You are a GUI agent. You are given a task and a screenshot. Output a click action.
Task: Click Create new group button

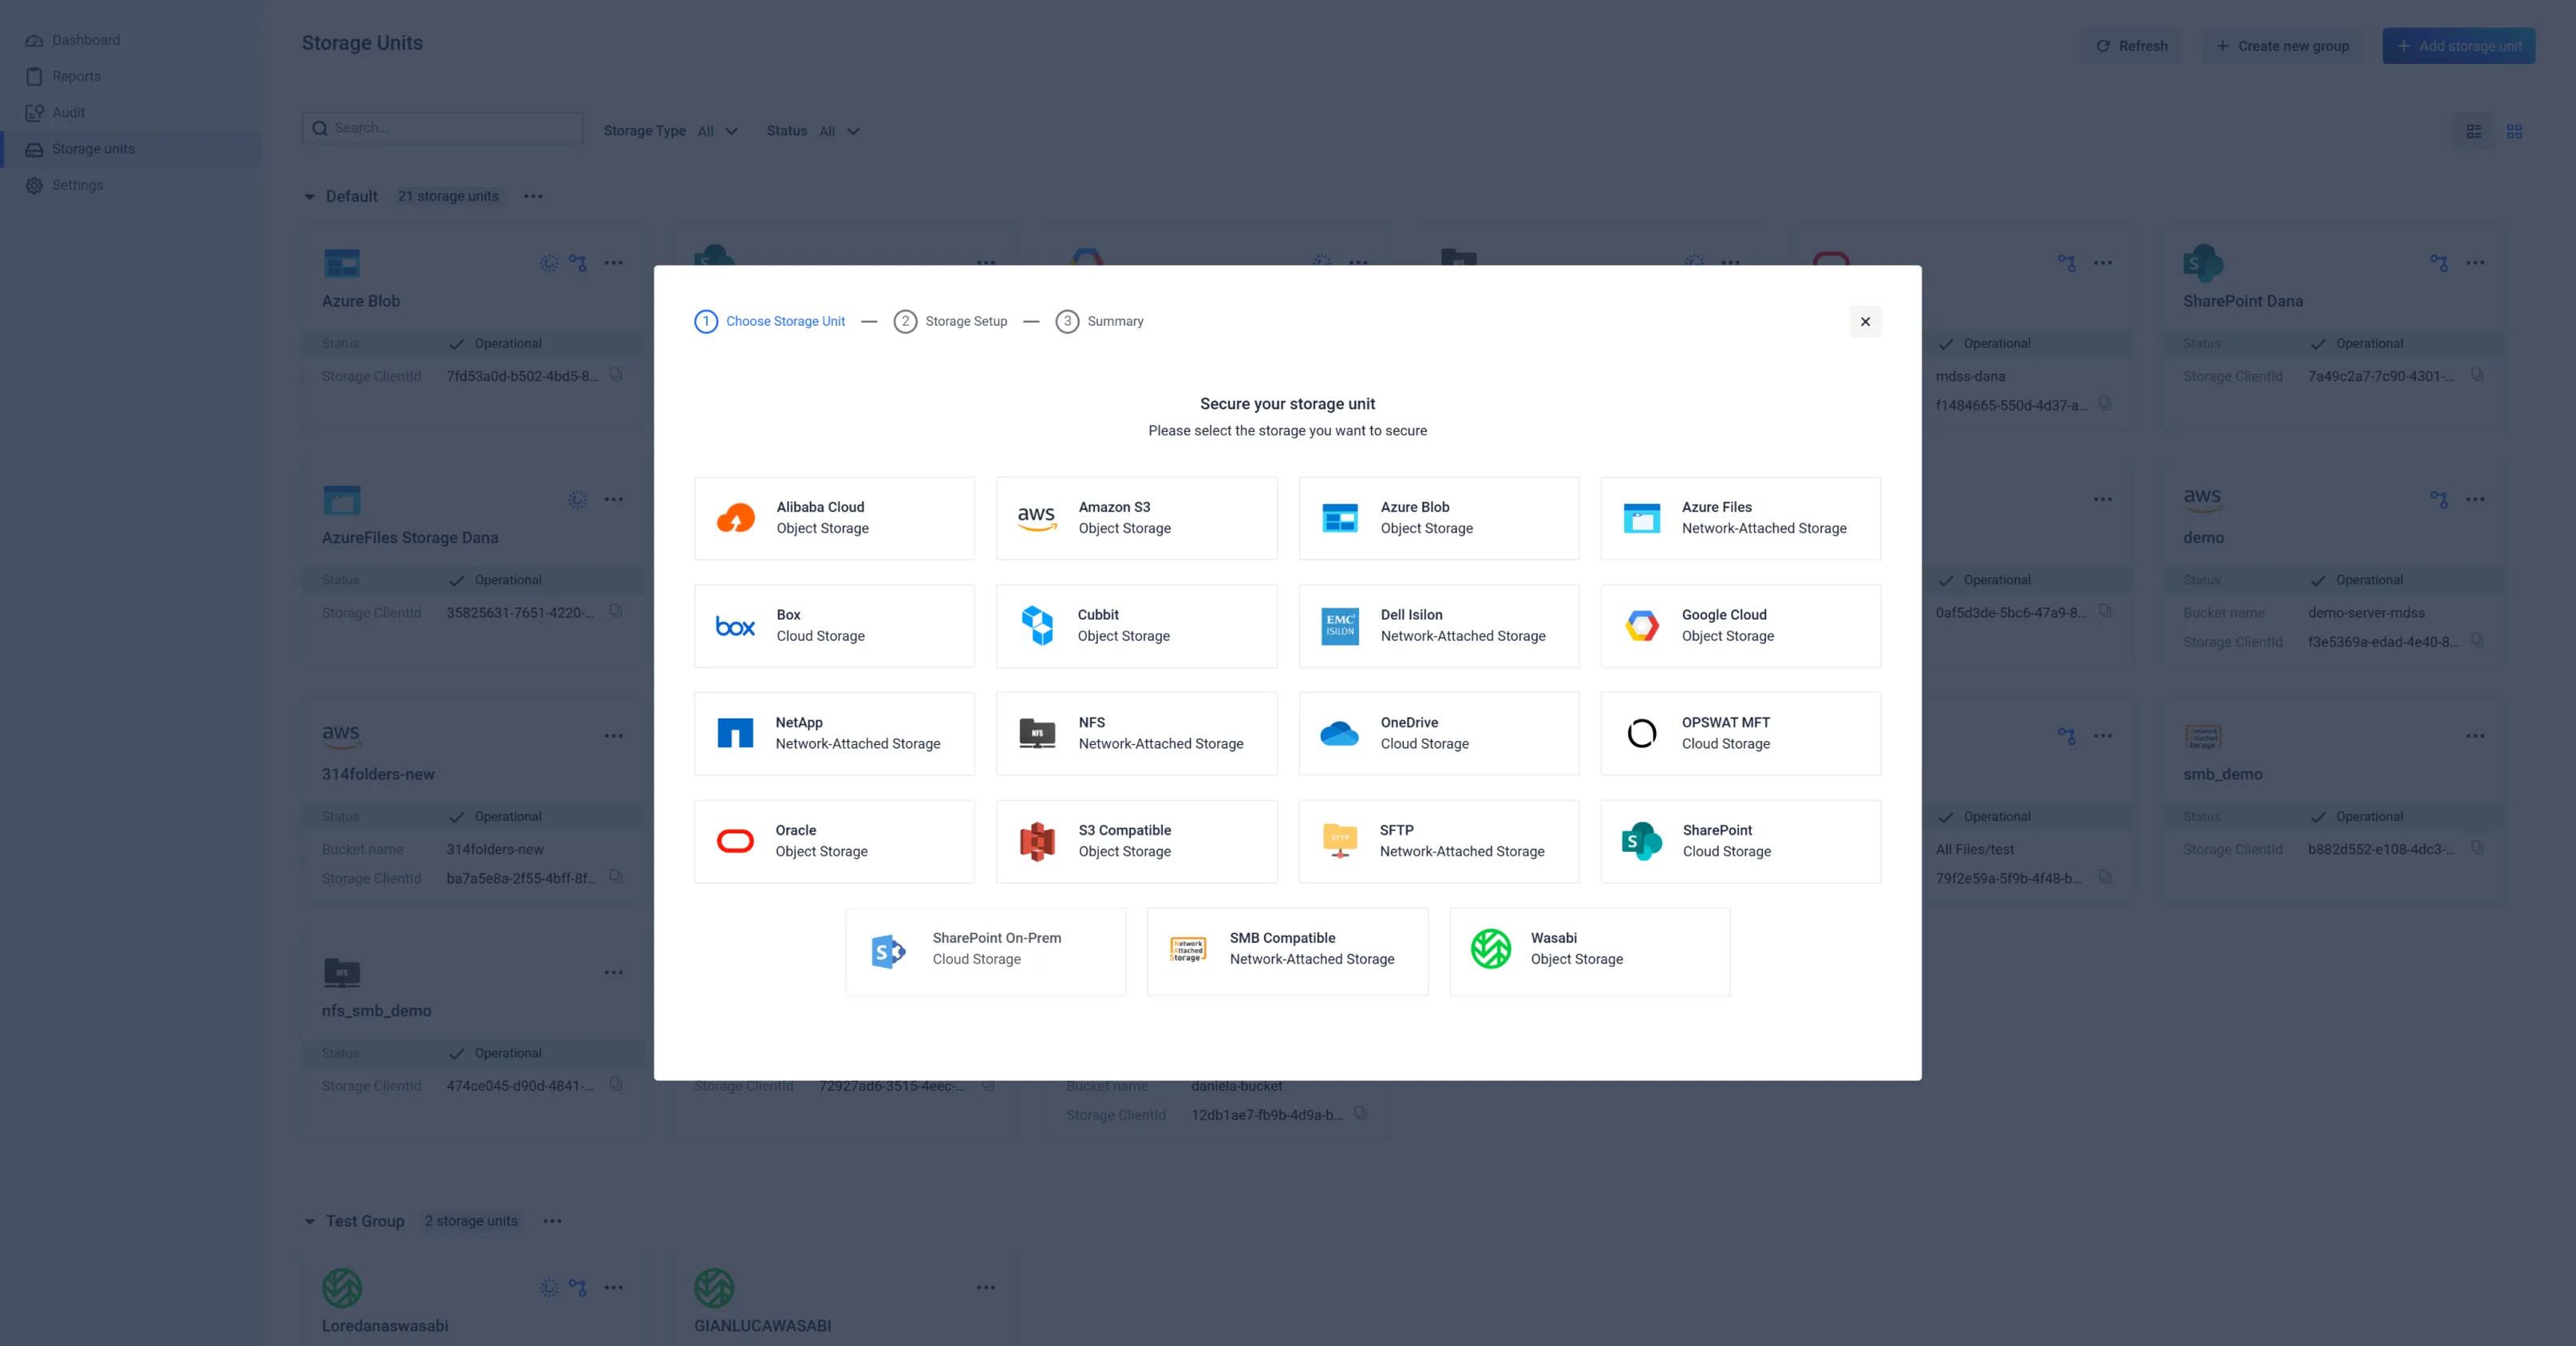pyautogui.click(x=2282, y=46)
